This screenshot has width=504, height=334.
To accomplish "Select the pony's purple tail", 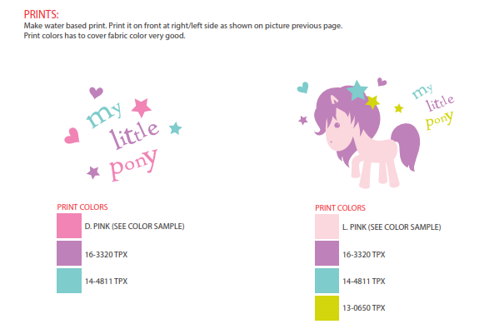I will (407, 145).
